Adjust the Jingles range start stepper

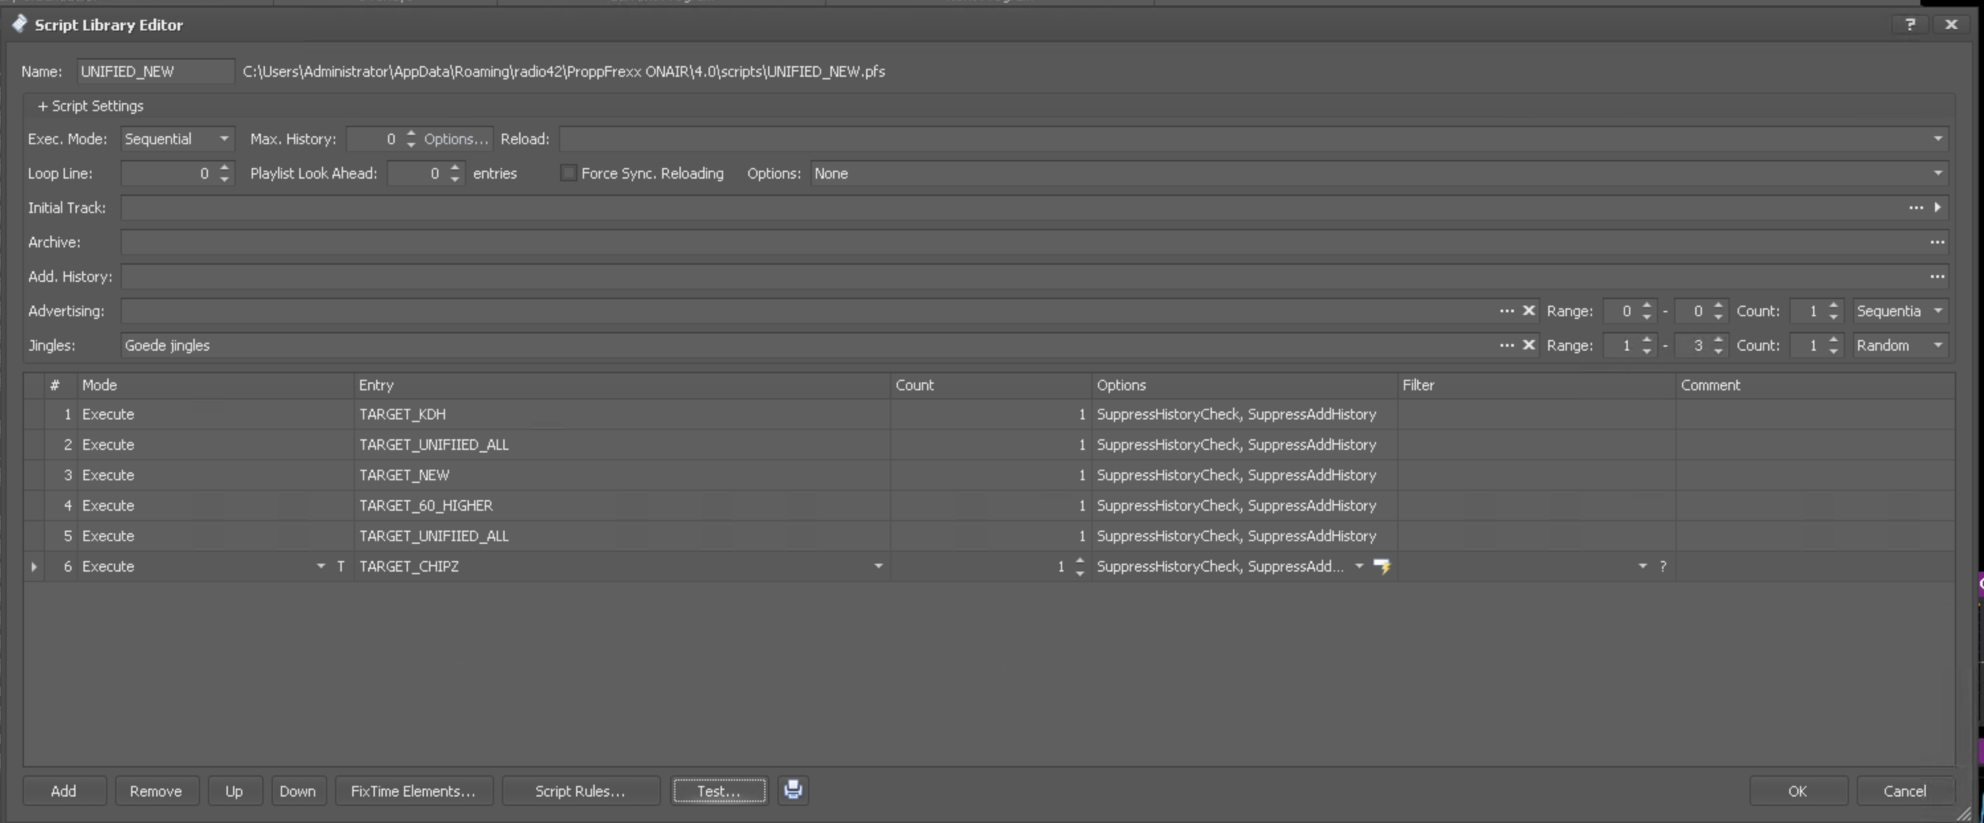point(1647,345)
